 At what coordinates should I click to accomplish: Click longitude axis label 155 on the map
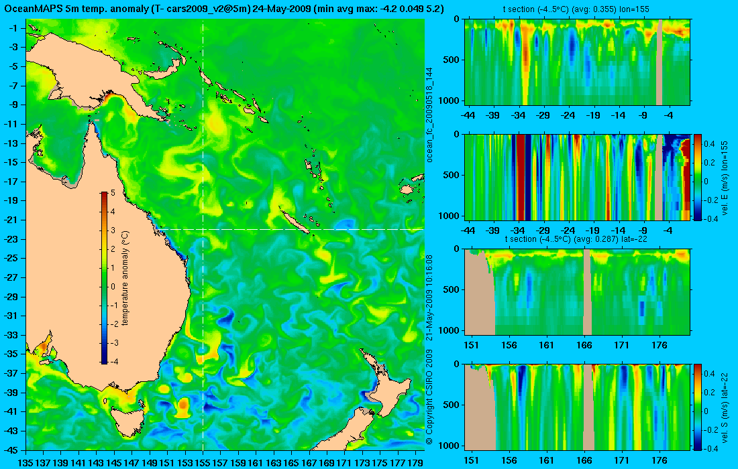[x=203, y=464]
